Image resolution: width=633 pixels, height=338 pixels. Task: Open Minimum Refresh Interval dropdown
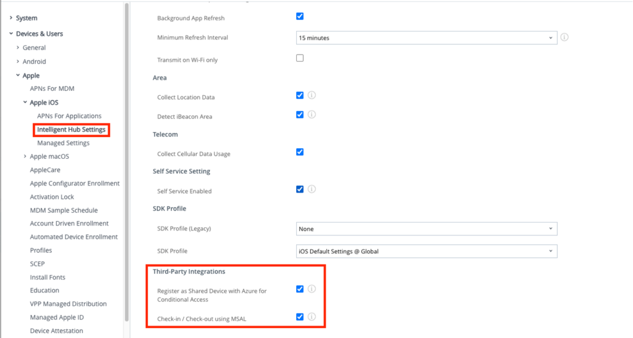point(427,38)
